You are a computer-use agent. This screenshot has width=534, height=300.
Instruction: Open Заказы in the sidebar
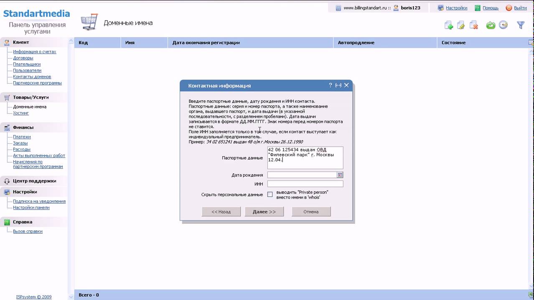point(20,143)
